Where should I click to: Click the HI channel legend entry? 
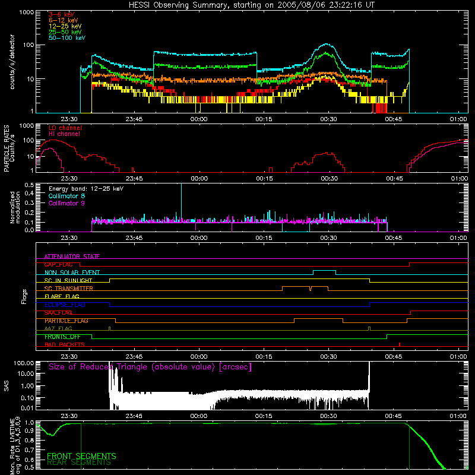tap(64, 134)
